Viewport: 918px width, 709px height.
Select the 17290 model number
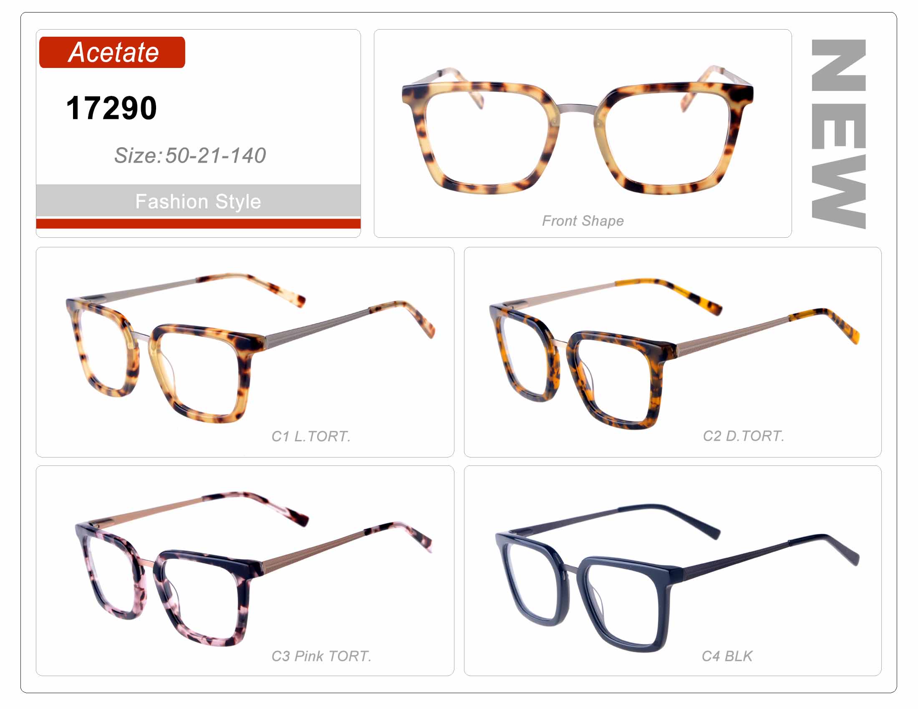coord(111,108)
